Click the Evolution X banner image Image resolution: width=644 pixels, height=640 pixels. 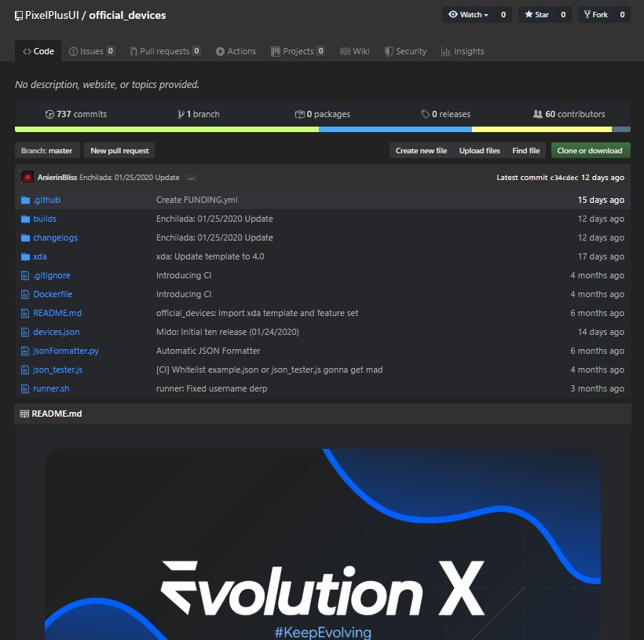323,544
